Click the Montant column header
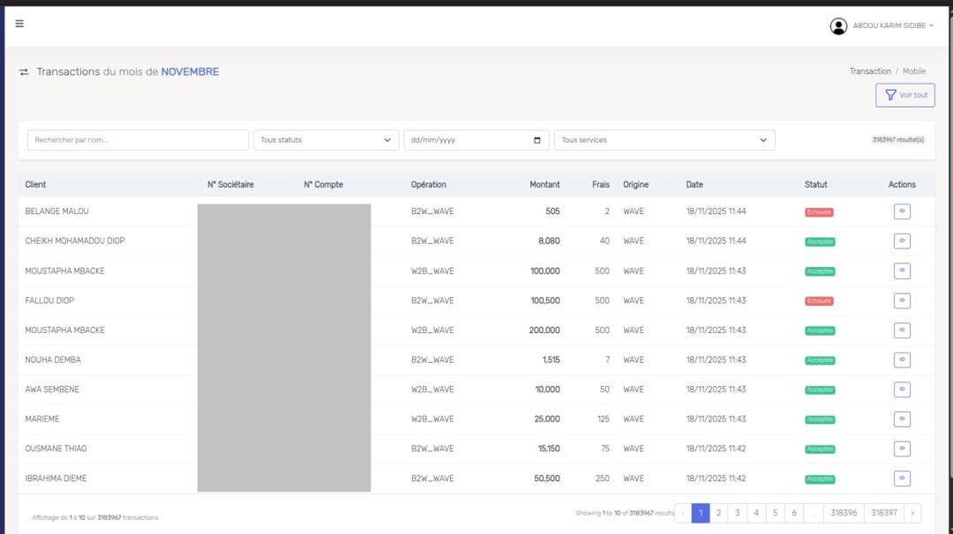The image size is (953, 534). 544,185
